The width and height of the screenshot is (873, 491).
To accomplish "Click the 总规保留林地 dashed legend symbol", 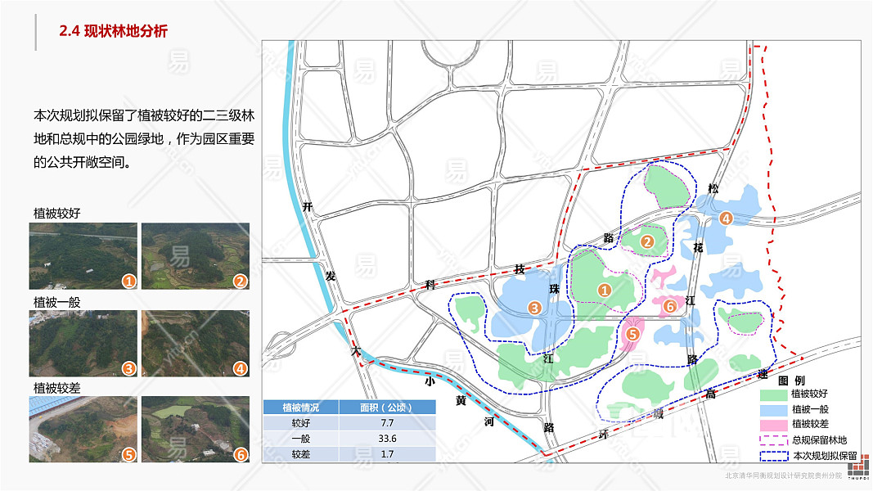I will pyautogui.click(x=774, y=439).
